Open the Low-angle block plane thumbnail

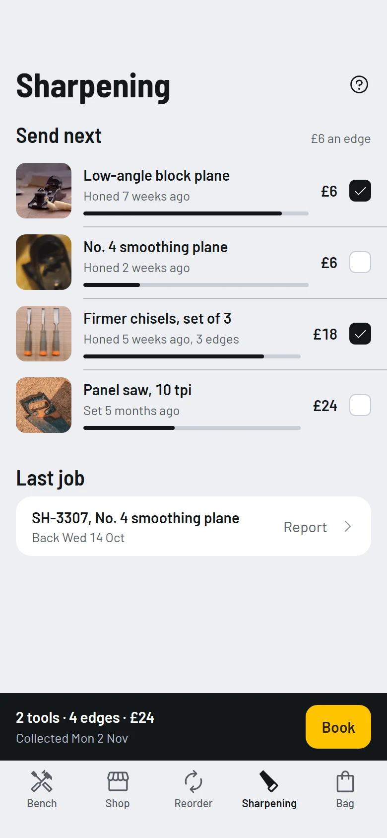click(44, 191)
